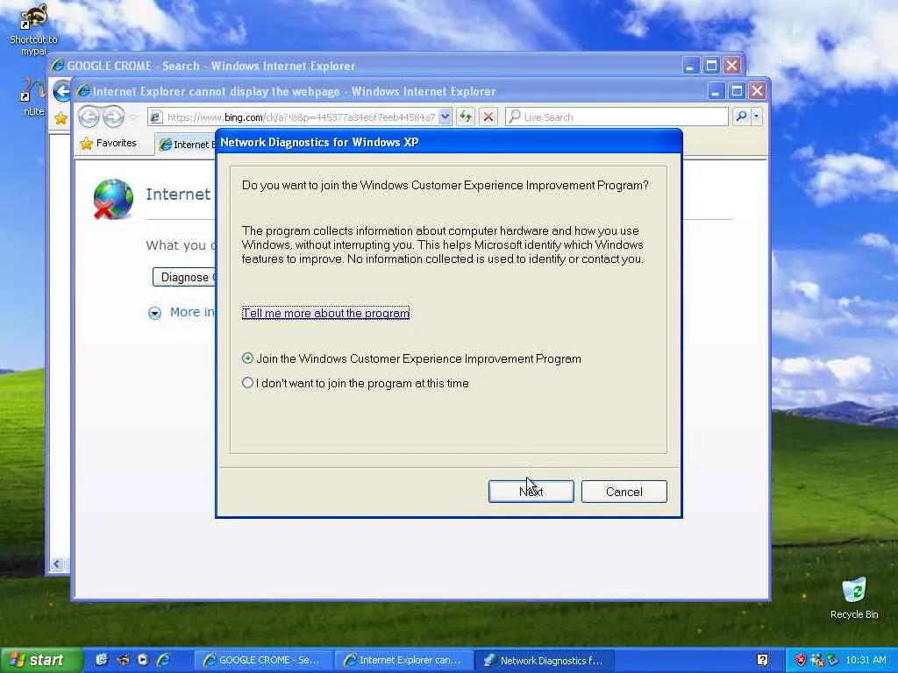The image size is (898, 673).
Task: Open Favorites in front IE window
Action: pyautogui.click(x=109, y=143)
